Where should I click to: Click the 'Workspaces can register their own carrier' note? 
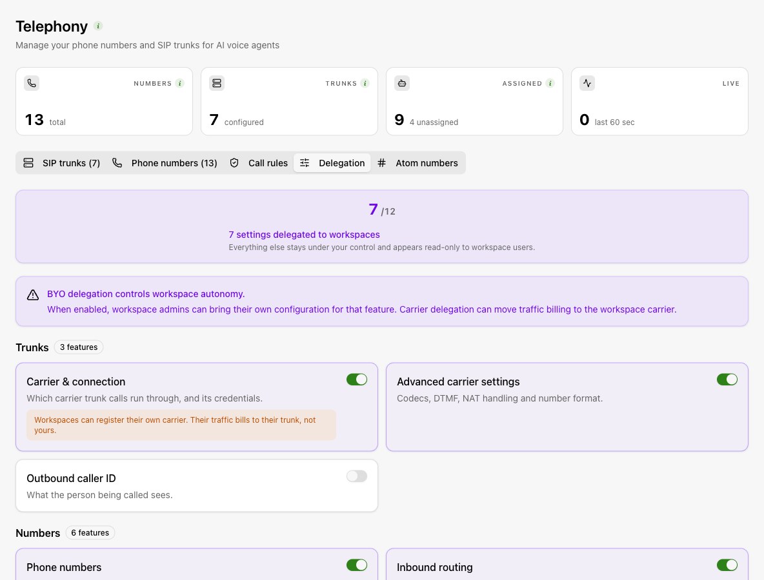point(181,425)
